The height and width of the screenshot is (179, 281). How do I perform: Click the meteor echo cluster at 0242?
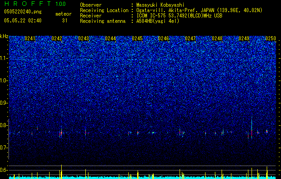61,133
